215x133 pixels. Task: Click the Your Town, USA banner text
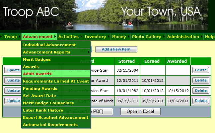pos(161,12)
